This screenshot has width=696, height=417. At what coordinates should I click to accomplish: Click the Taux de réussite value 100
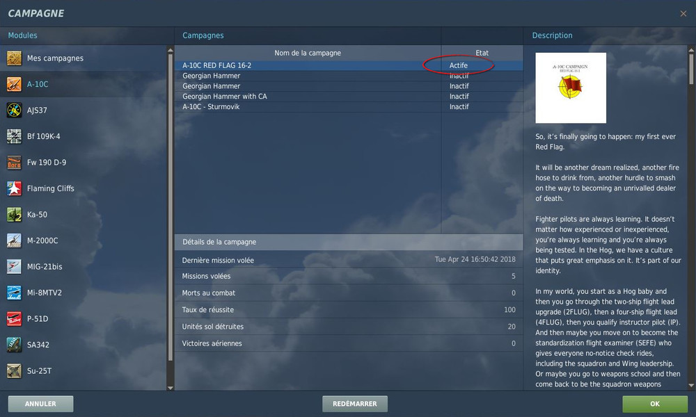click(x=509, y=310)
